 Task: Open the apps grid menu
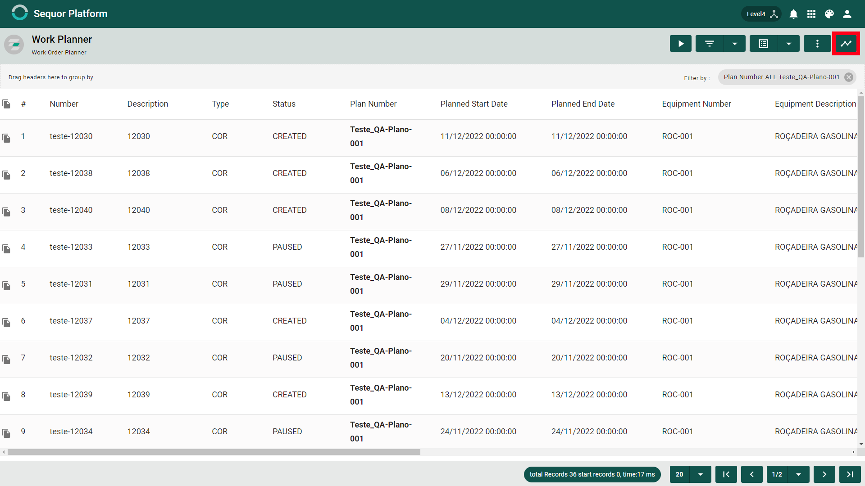point(811,14)
